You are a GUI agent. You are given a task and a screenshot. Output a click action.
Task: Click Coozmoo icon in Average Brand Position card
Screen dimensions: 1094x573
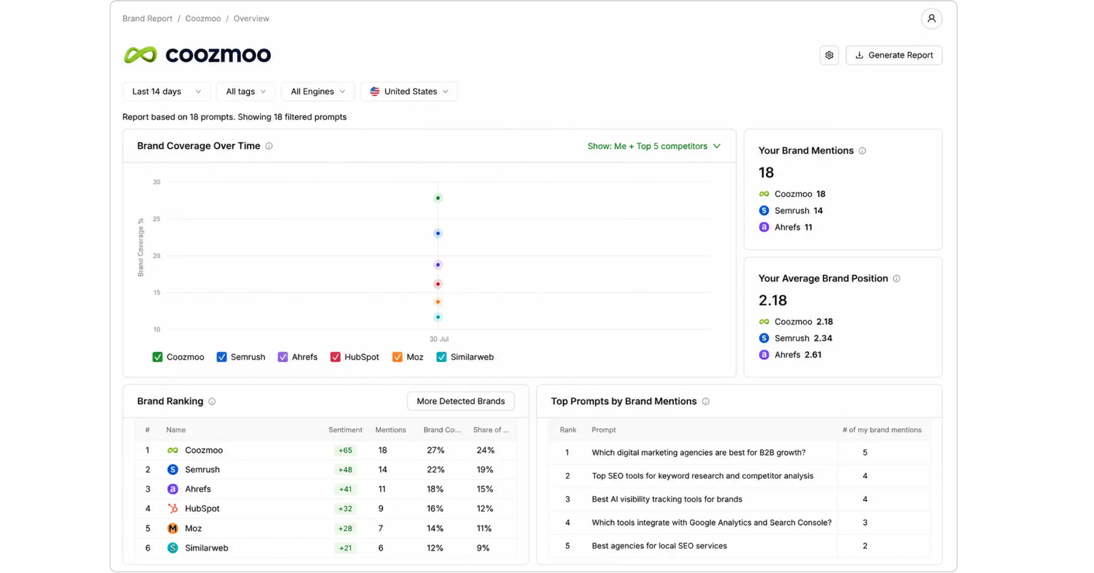[764, 322]
